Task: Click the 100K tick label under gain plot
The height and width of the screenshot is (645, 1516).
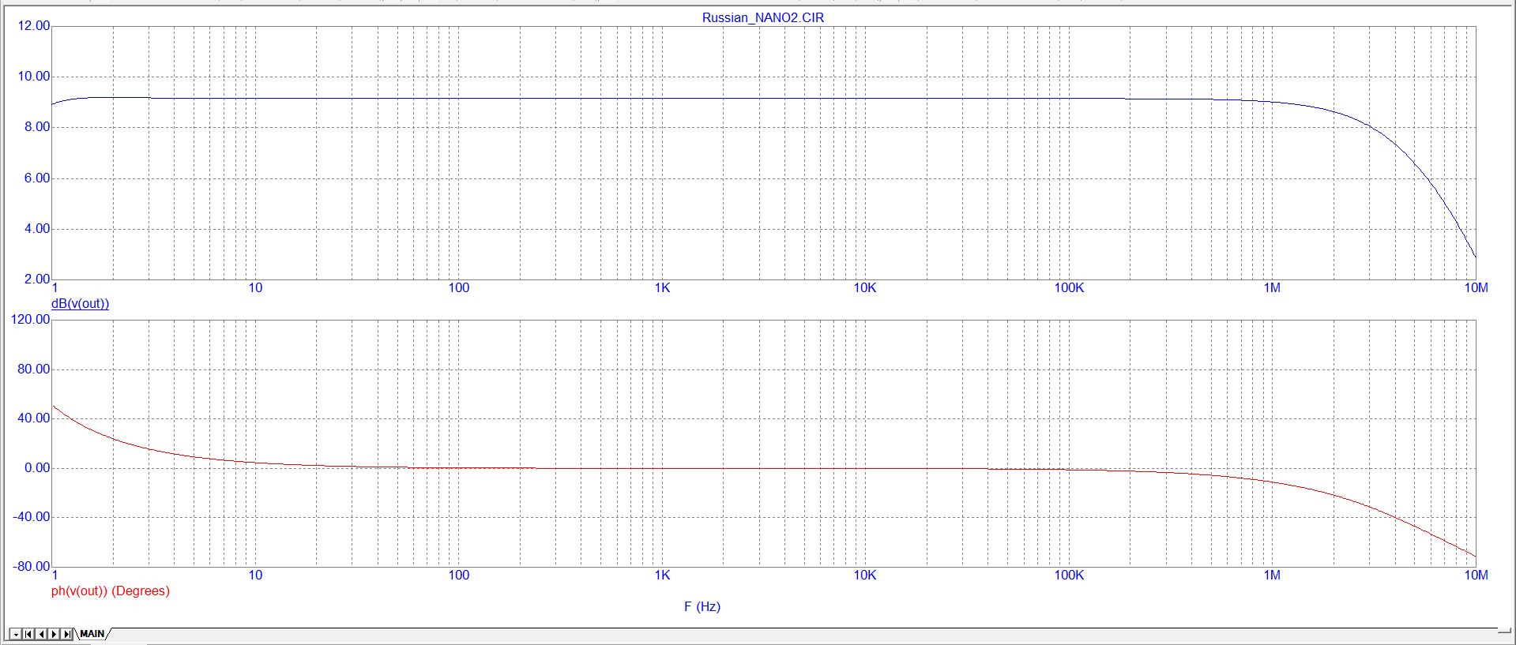Action: point(1068,288)
